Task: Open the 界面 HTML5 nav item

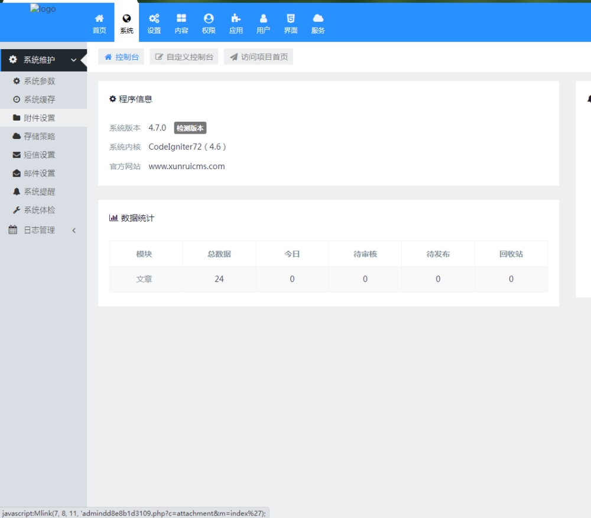Action: (x=291, y=24)
